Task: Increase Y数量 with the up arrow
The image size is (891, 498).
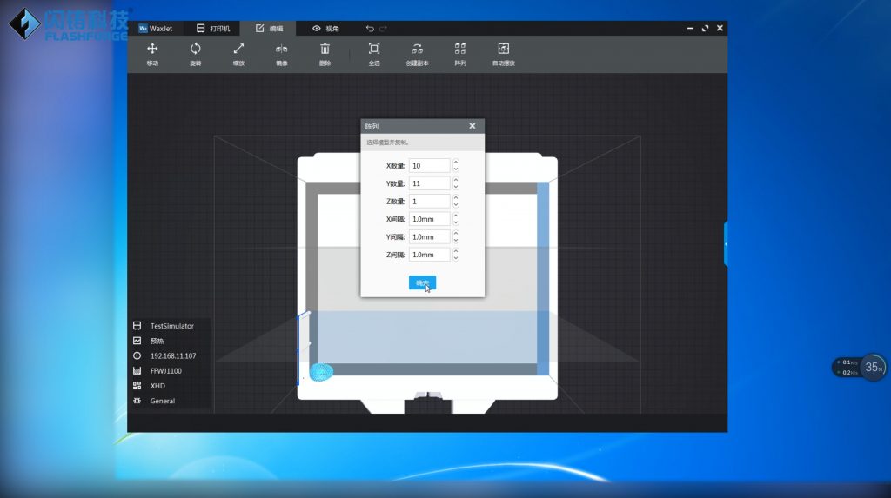Action: coord(456,180)
